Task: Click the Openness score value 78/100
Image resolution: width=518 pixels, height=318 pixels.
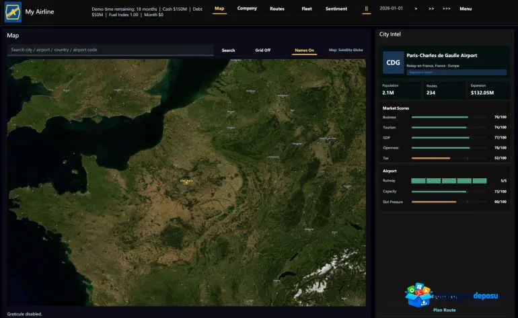Action: click(x=500, y=148)
